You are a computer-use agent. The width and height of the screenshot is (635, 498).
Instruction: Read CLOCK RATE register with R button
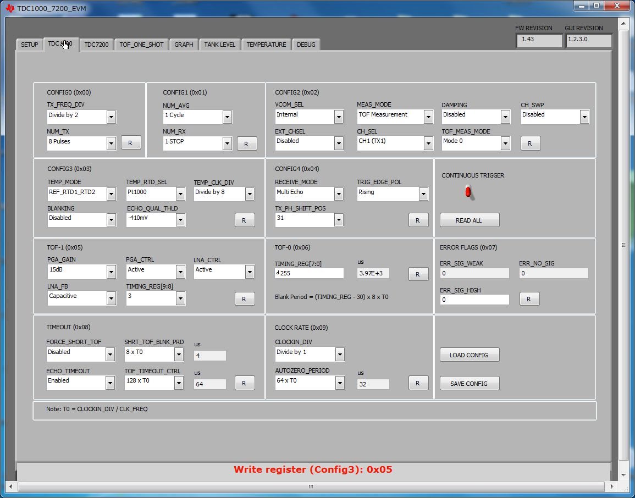click(x=418, y=383)
